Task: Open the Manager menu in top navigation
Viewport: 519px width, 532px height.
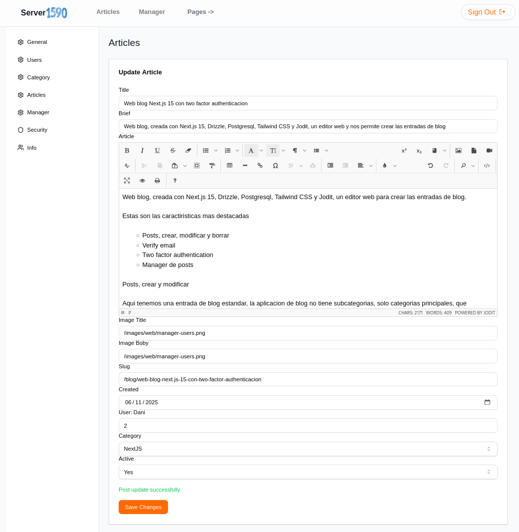Action: coord(152,12)
